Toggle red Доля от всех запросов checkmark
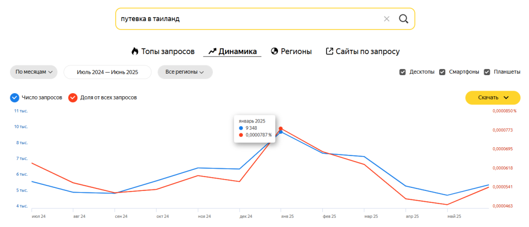The width and height of the screenshot is (529, 227). (73, 97)
